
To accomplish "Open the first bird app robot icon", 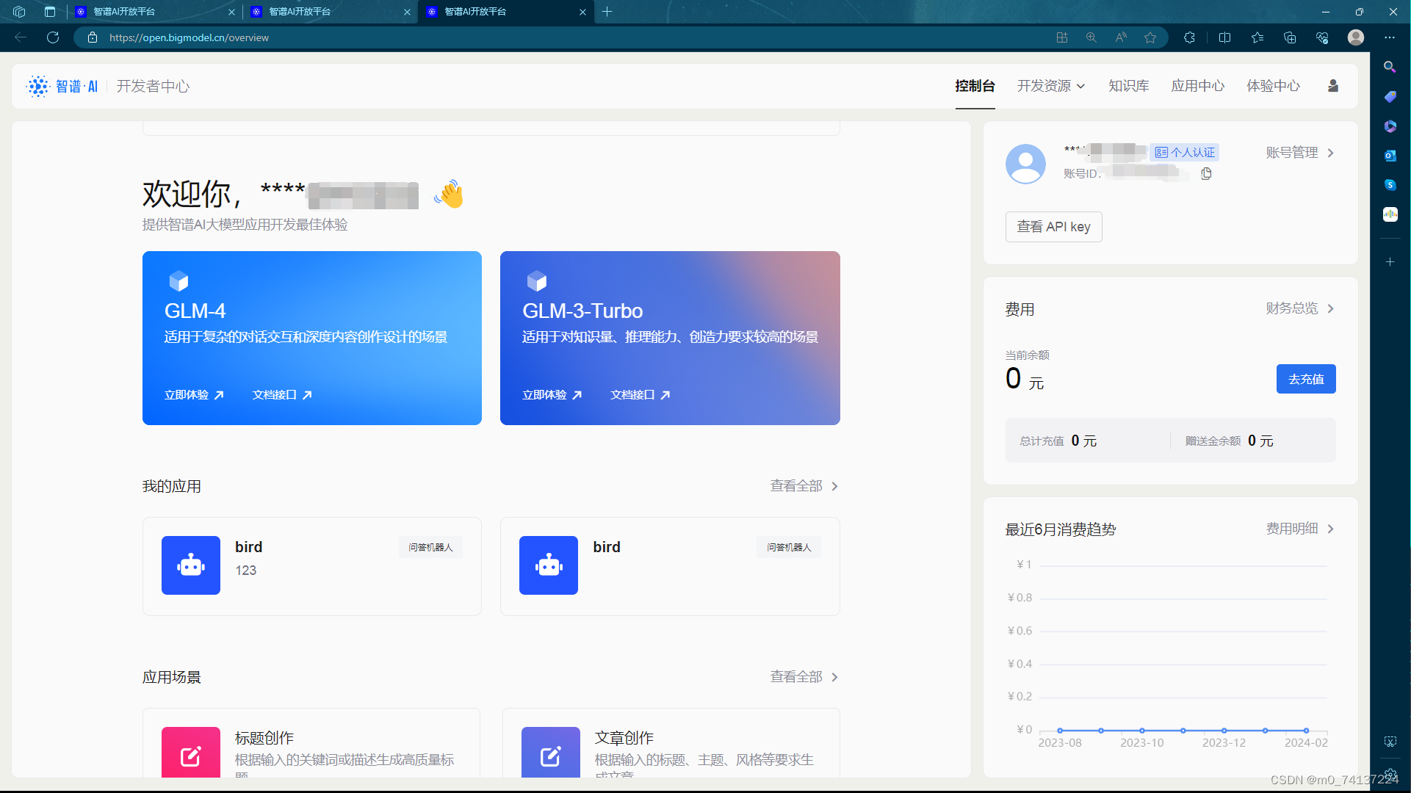I will tap(190, 565).
